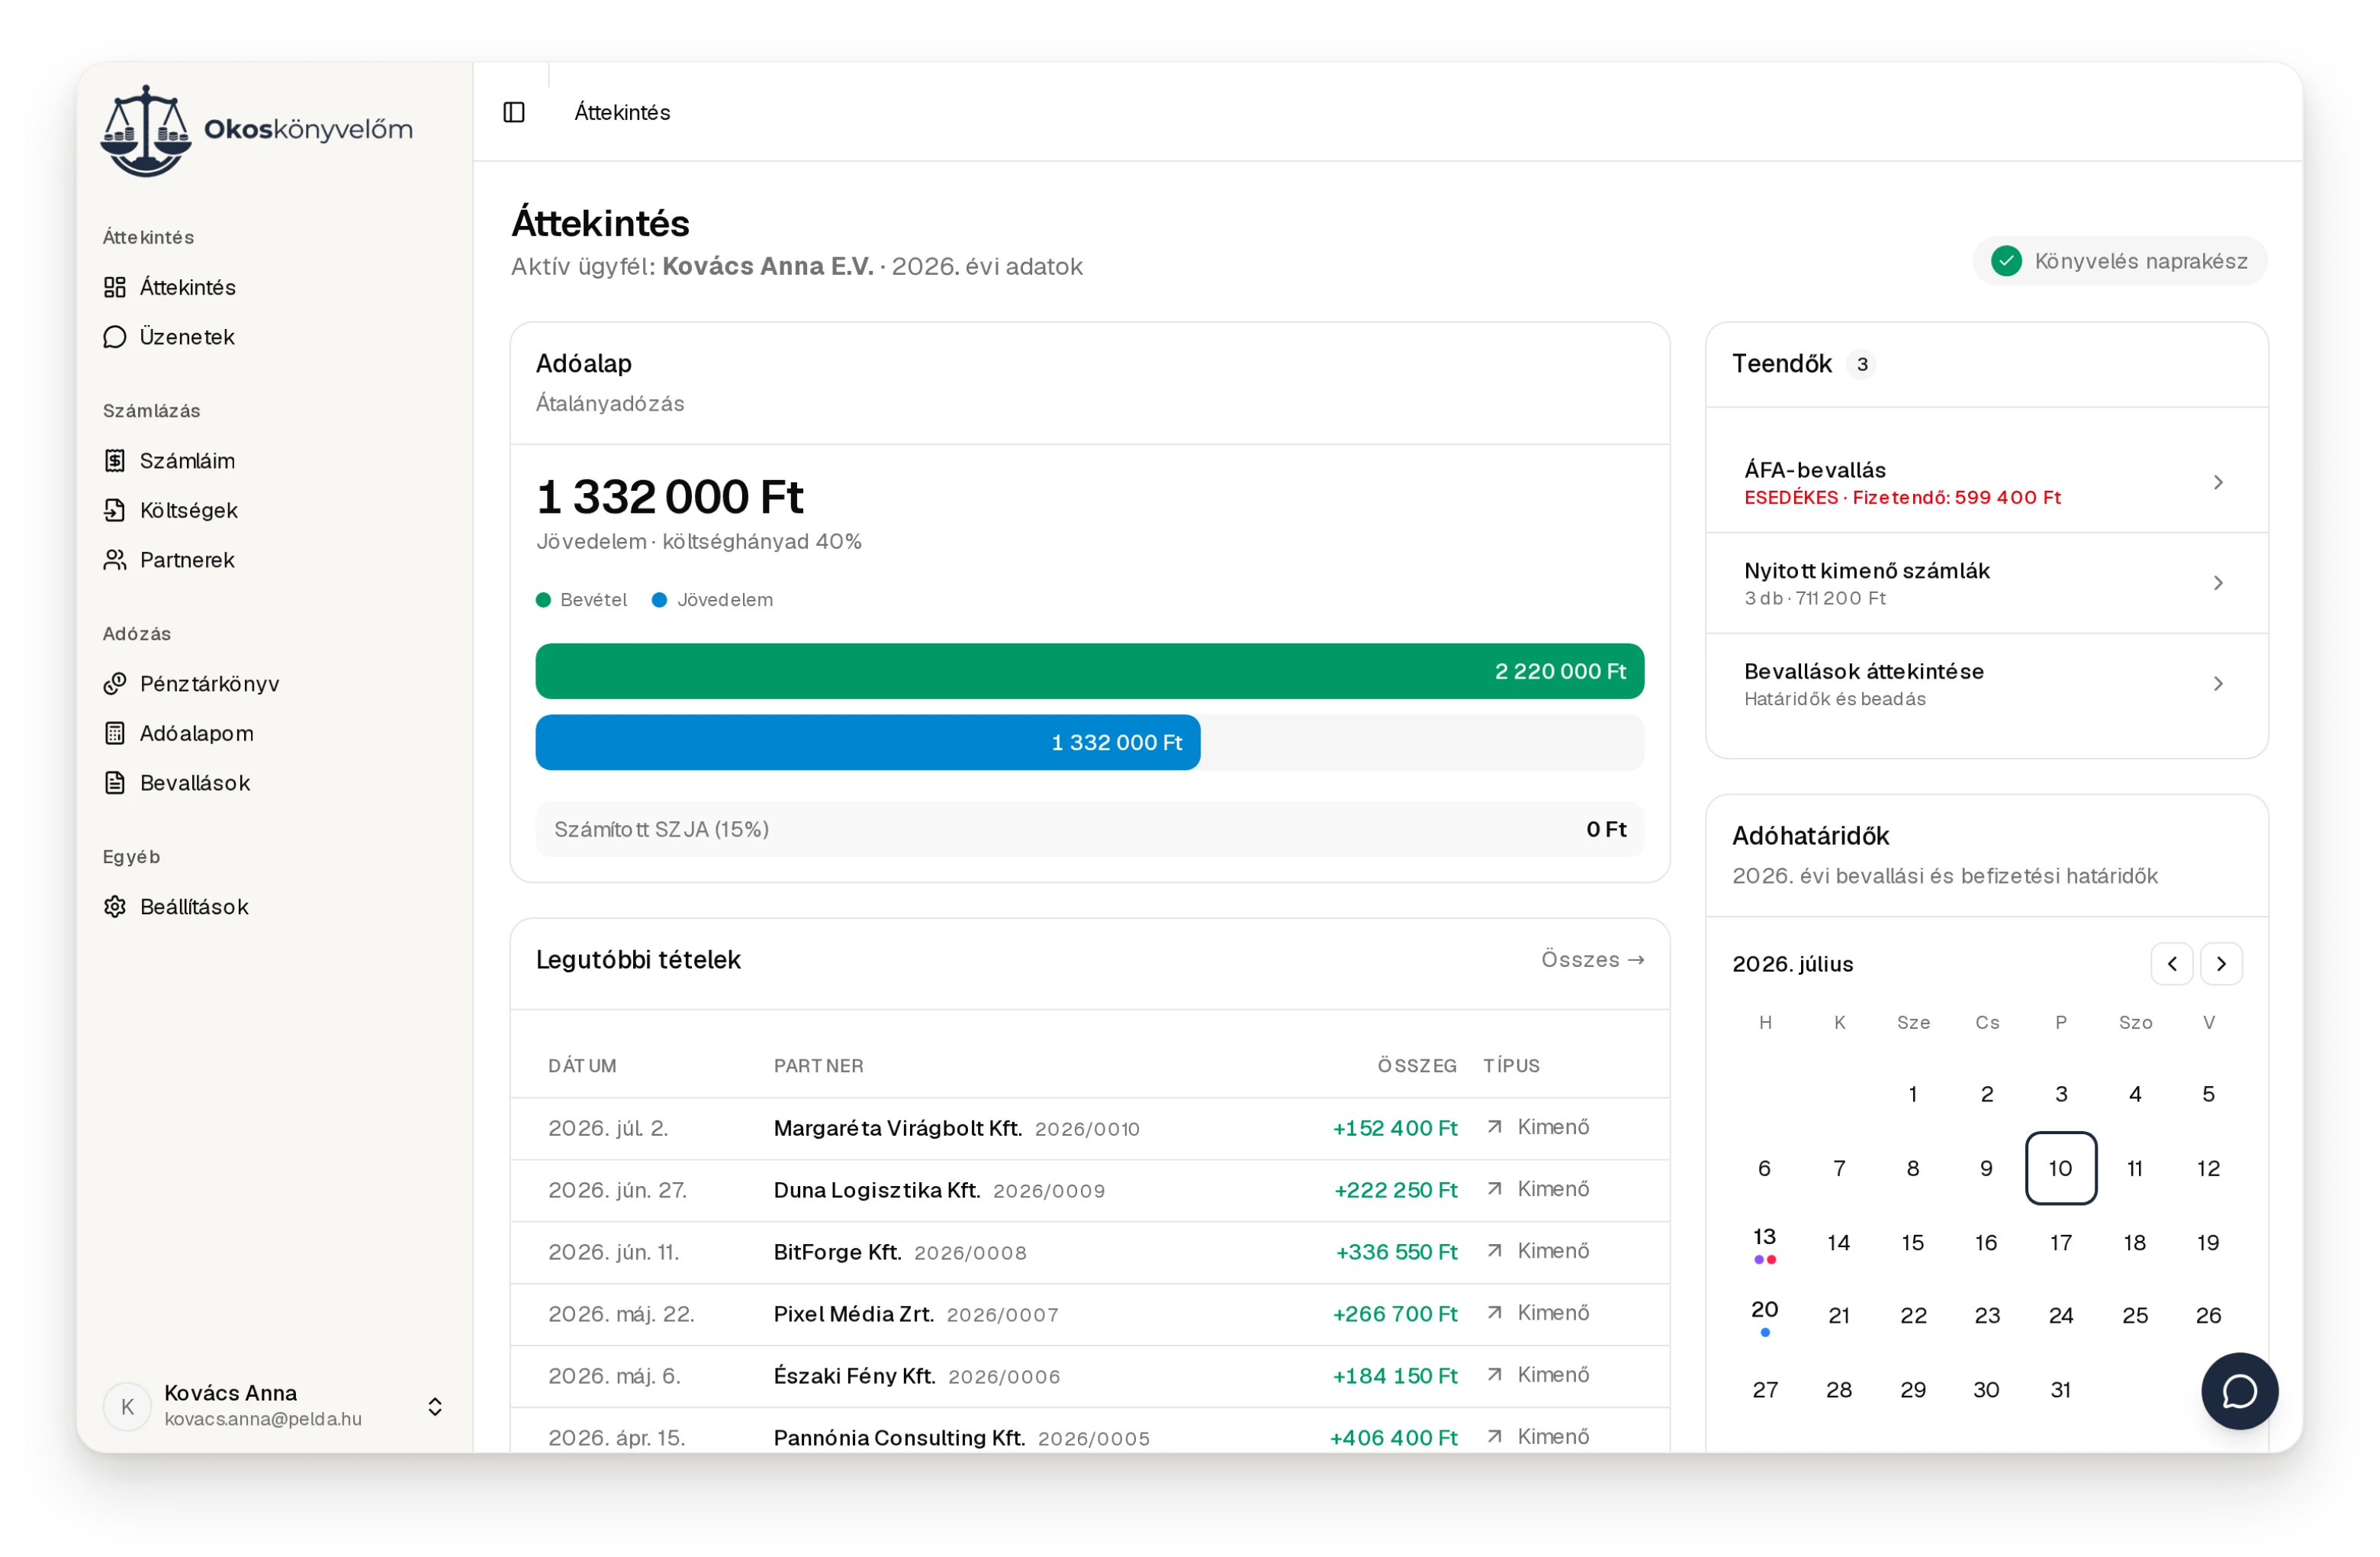Select July 20 deadline day in calendar
Viewport: 2380px width, 1557px height.
[x=1764, y=1316]
